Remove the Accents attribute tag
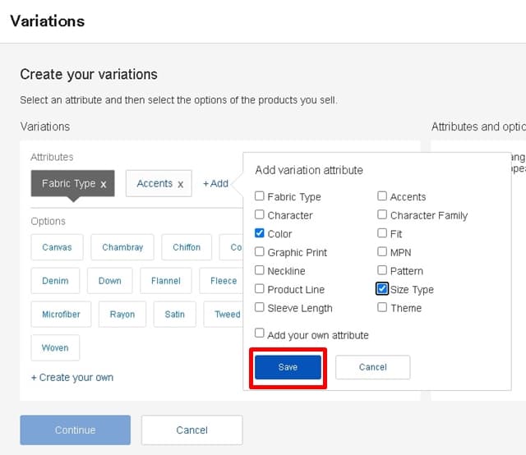 [180, 184]
